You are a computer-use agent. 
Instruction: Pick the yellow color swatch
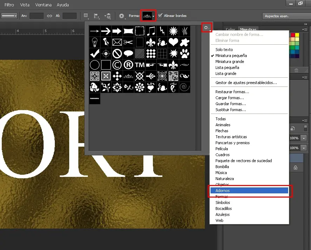[297, 35]
